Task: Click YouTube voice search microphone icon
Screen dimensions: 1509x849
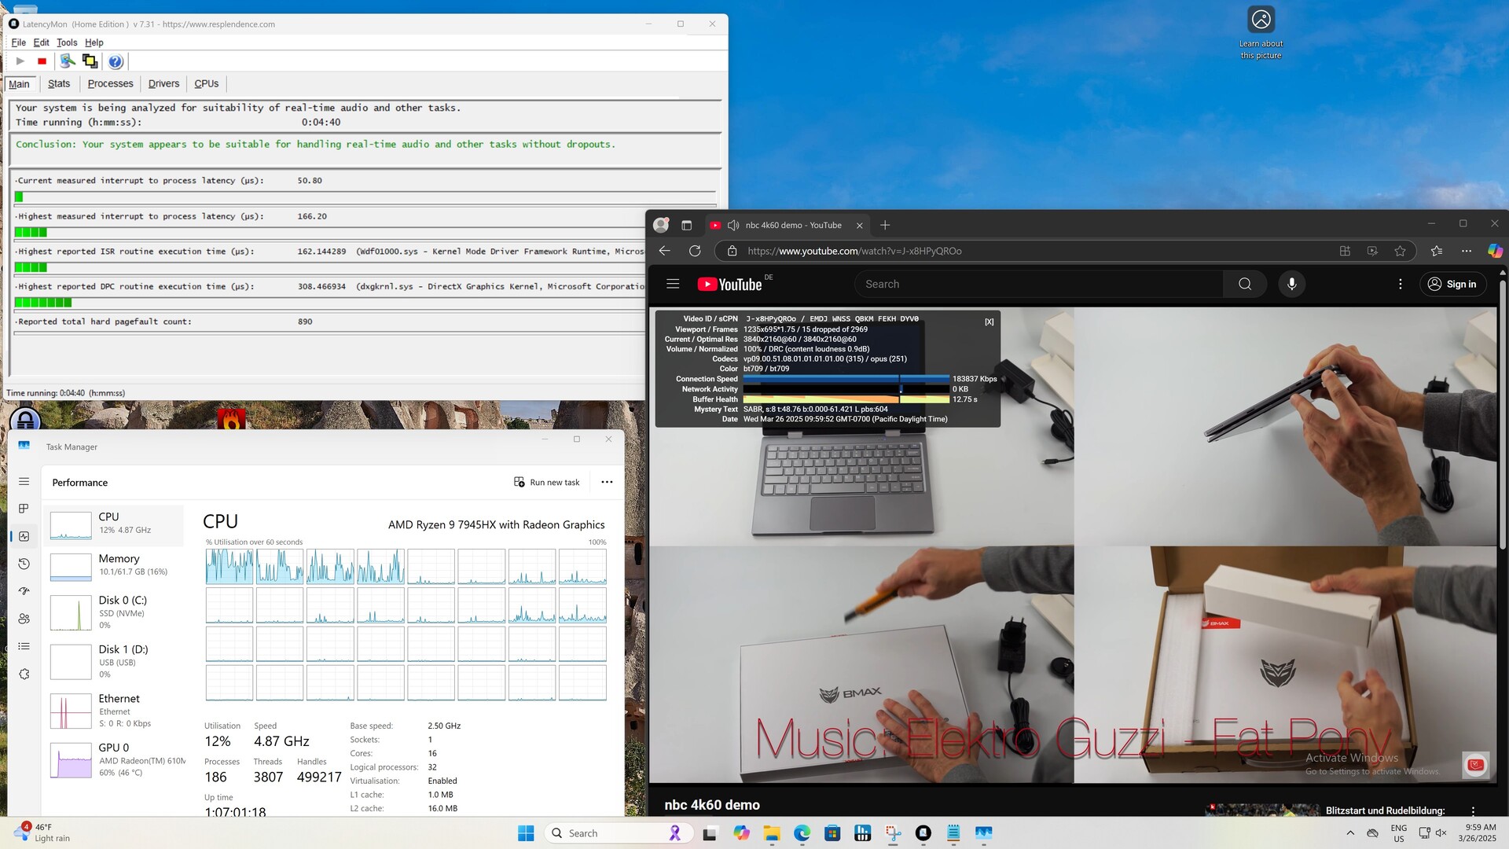Action: tap(1291, 284)
